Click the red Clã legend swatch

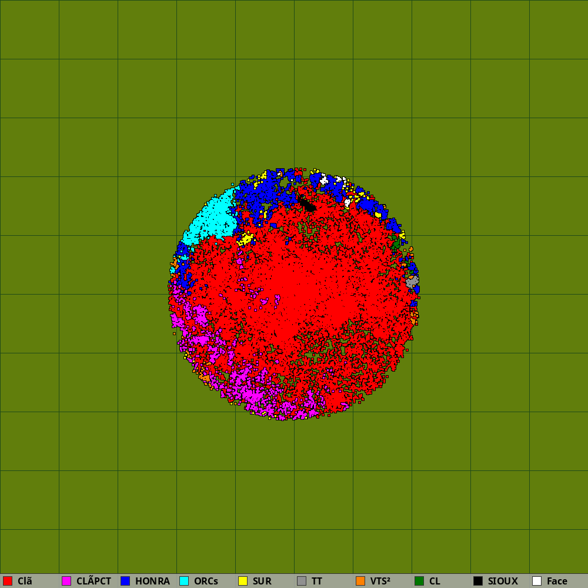point(8,581)
